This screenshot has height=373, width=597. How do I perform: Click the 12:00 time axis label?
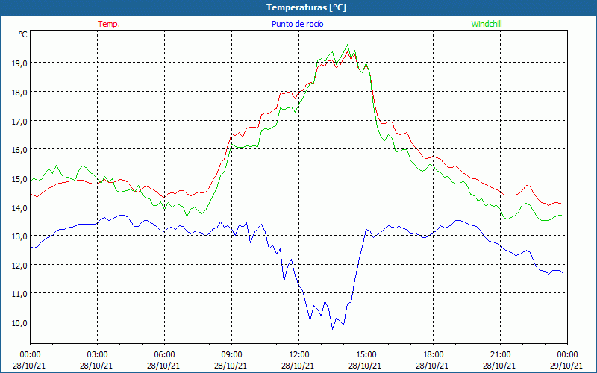pos(299,355)
